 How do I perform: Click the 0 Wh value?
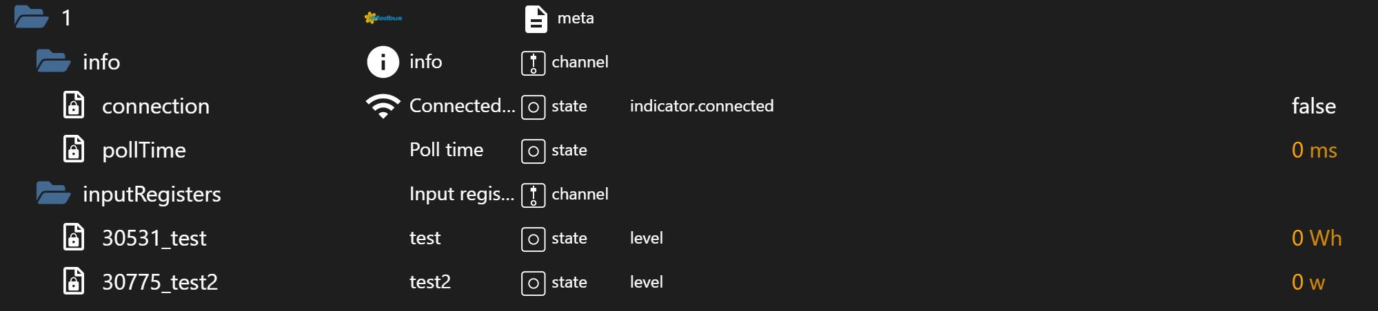(x=1316, y=238)
